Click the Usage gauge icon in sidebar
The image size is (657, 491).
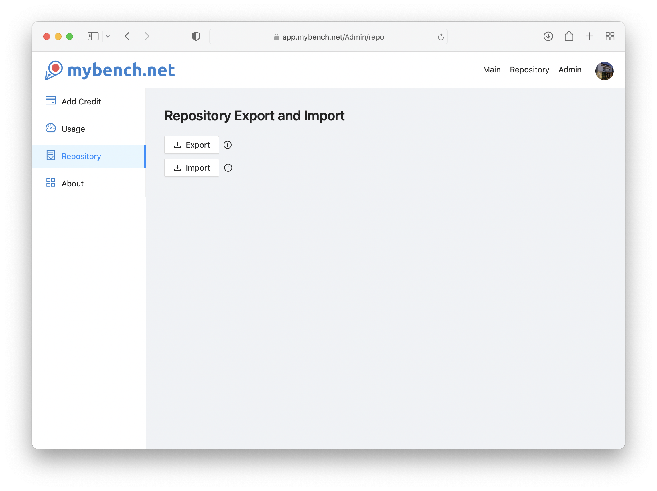tap(50, 128)
